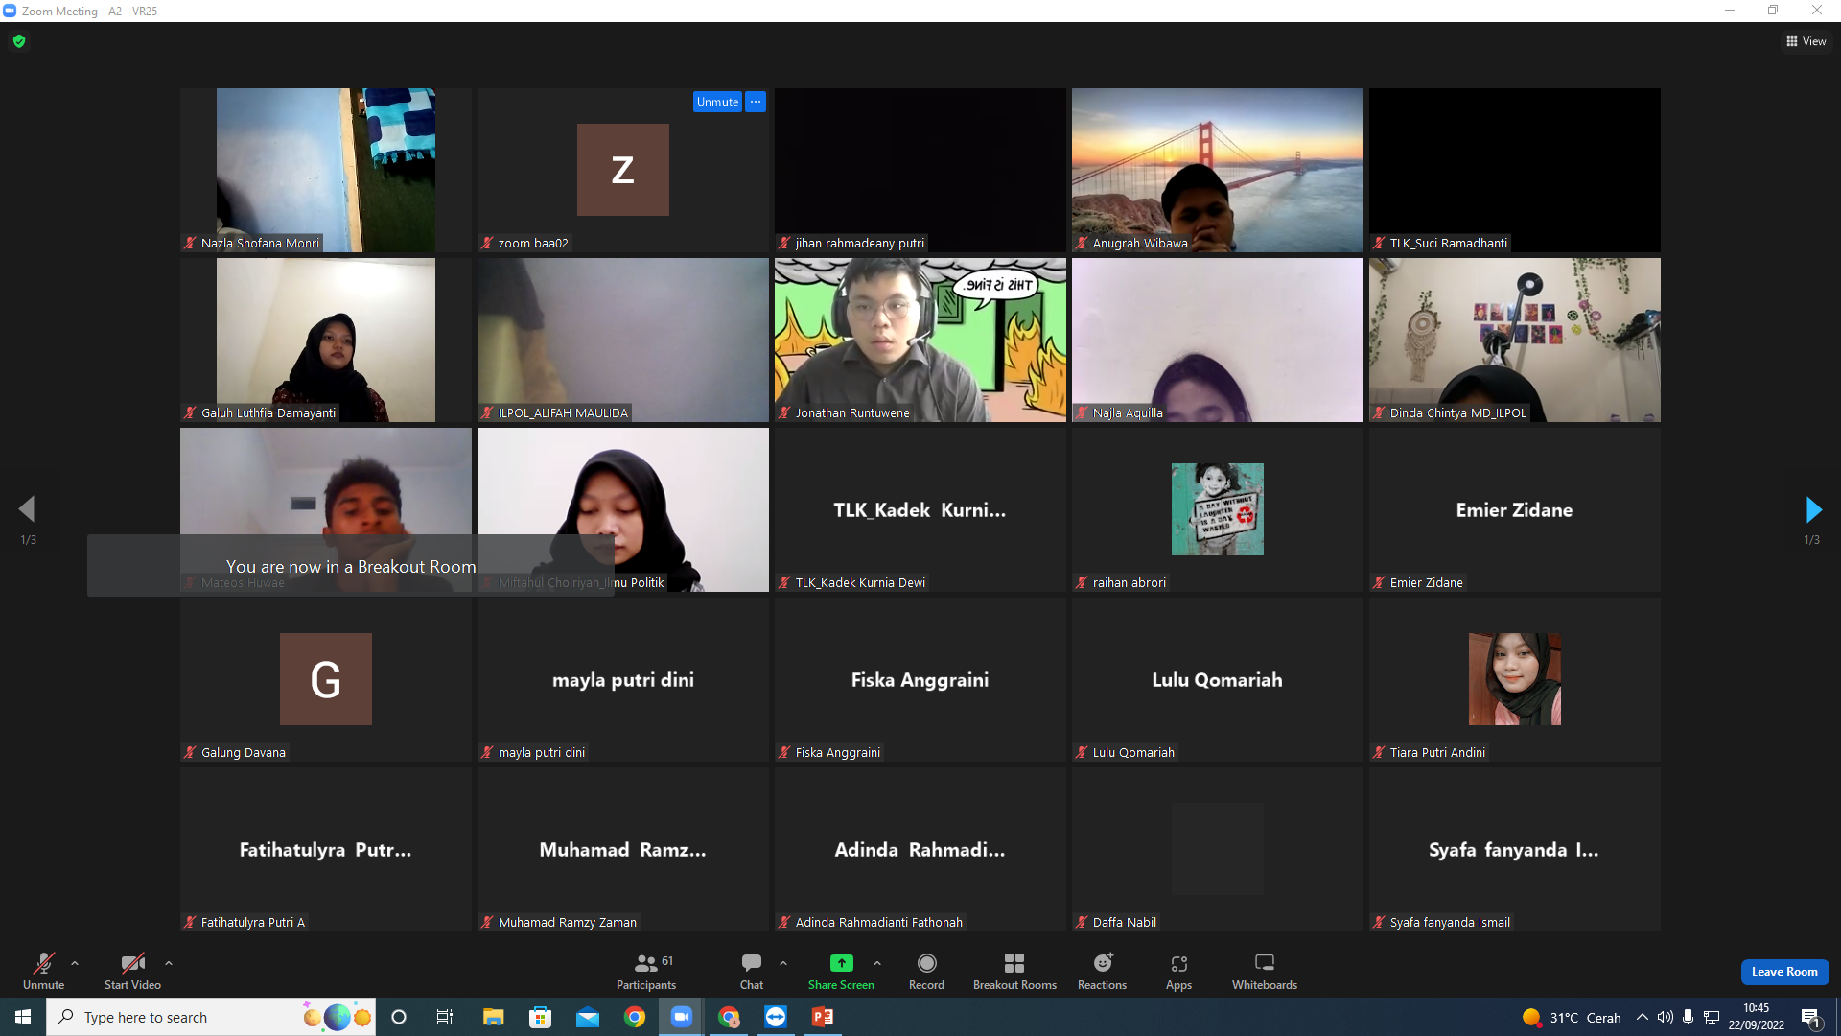The height and width of the screenshot is (1036, 1841).
Task: Expand share options arrow beside Share Screen
Action: coord(877,963)
